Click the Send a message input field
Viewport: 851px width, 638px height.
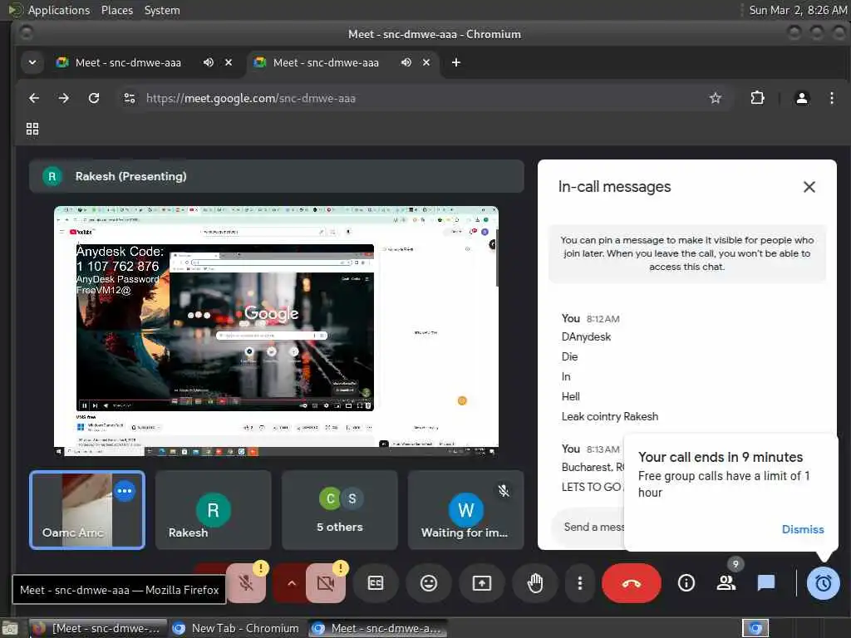point(589,527)
